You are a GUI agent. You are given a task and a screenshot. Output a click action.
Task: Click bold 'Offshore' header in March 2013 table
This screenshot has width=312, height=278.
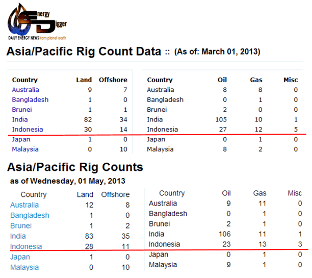[x=113, y=80]
